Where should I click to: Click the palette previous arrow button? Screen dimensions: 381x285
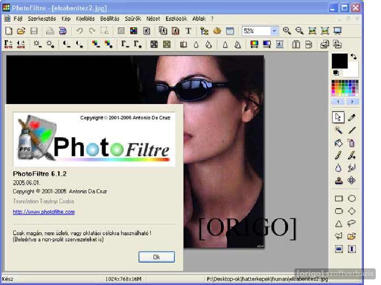coord(338,102)
